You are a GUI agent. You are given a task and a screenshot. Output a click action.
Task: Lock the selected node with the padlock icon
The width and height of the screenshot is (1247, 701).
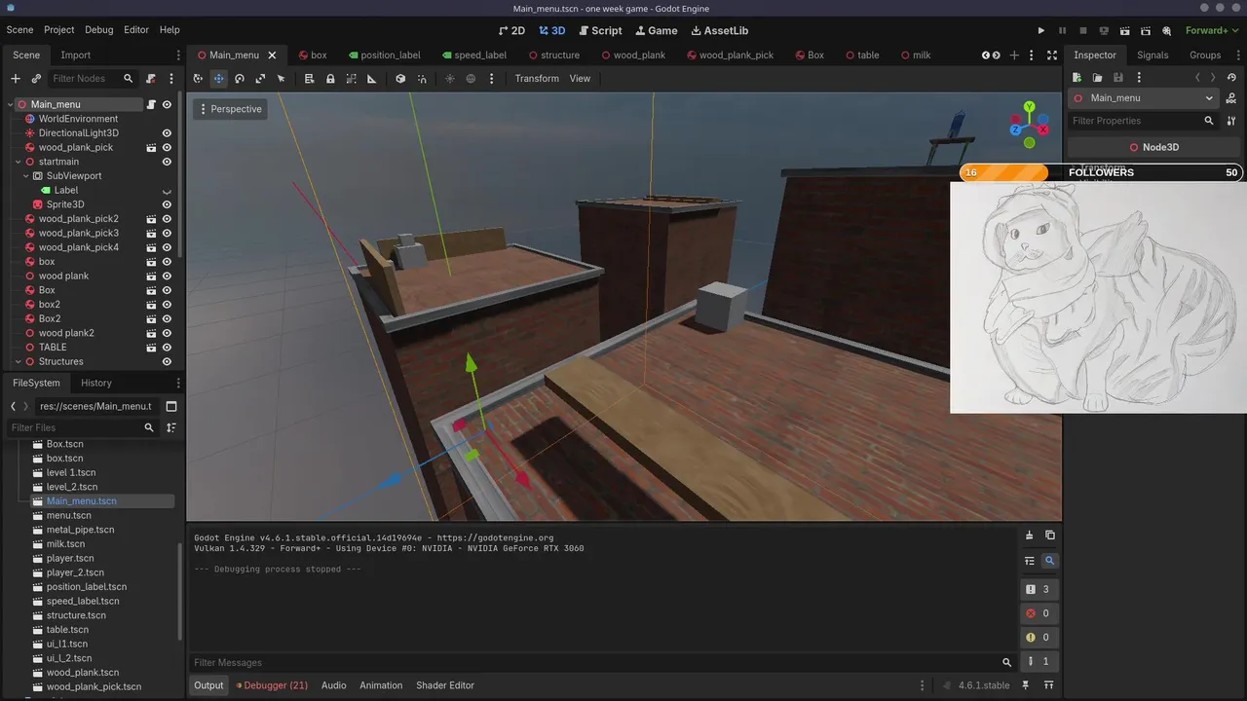click(x=330, y=79)
